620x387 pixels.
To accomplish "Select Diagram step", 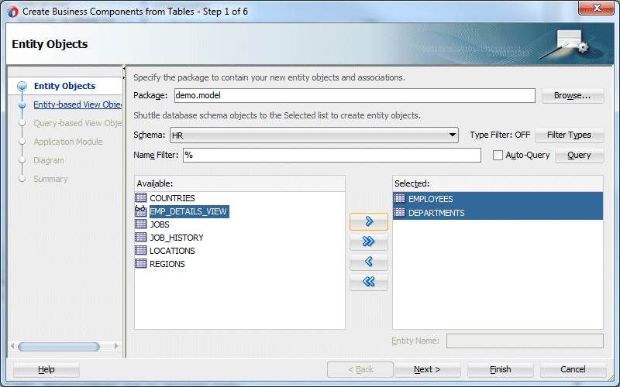I will coord(49,160).
